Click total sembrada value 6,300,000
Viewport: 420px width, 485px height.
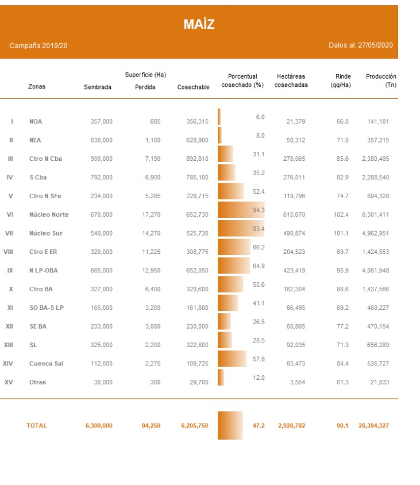coord(99,426)
